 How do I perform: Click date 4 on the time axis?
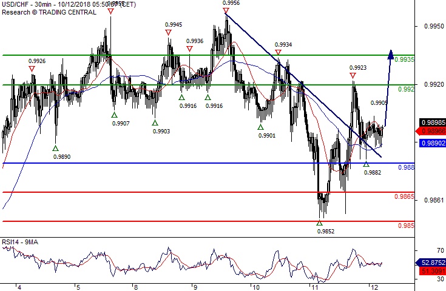(19, 287)
